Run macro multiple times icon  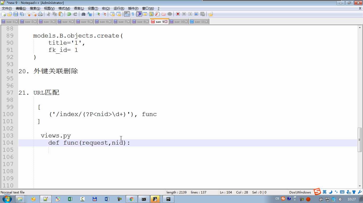click(196, 14)
